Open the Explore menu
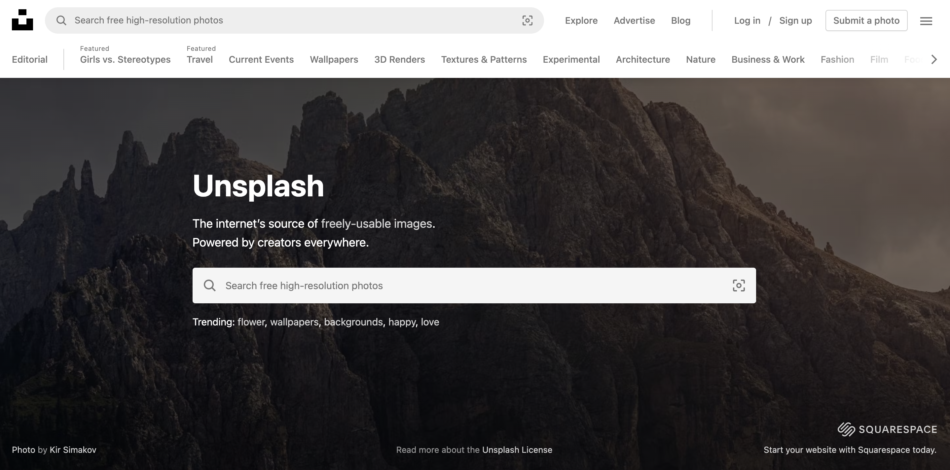Screen dimensions: 950x470 [581, 21]
